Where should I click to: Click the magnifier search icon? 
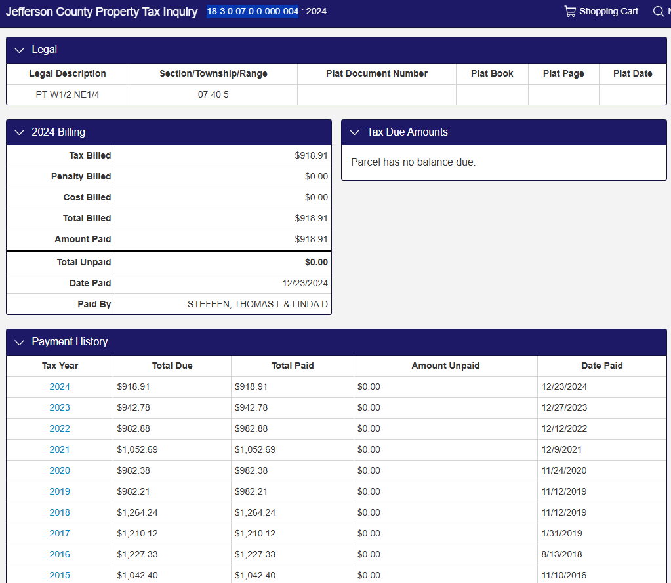coord(658,11)
